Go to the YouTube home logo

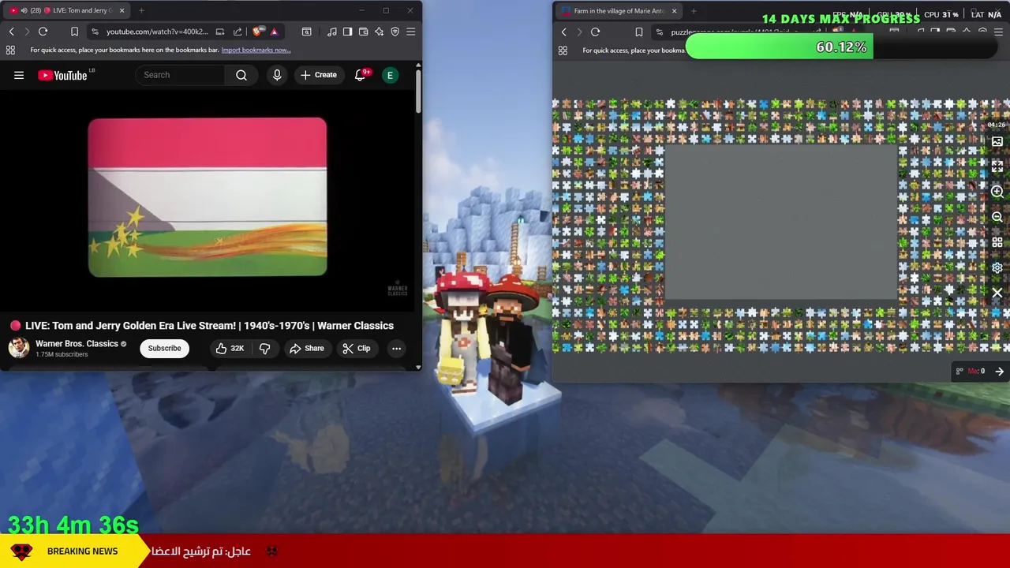coord(62,75)
